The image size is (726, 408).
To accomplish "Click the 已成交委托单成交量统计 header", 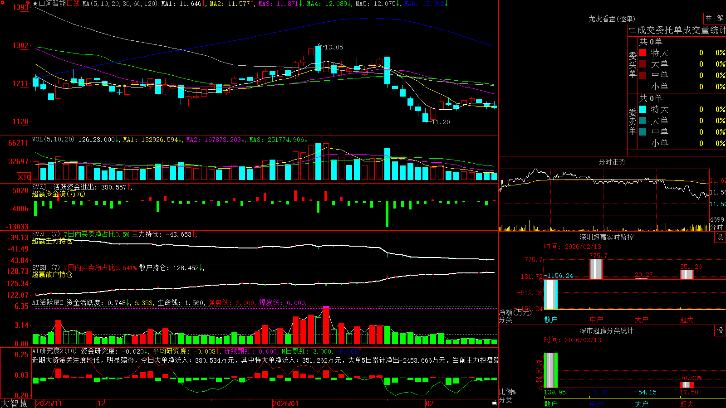I will pos(677,30).
